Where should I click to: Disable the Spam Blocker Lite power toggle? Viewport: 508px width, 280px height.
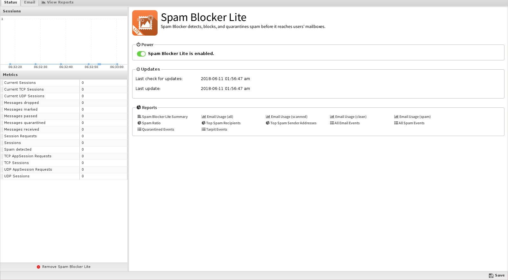click(141, 54)
